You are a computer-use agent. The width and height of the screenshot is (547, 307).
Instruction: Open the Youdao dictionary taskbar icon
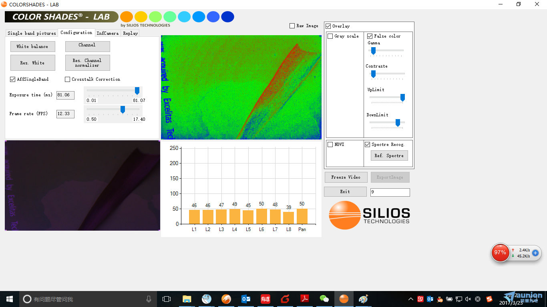[265, 299]
